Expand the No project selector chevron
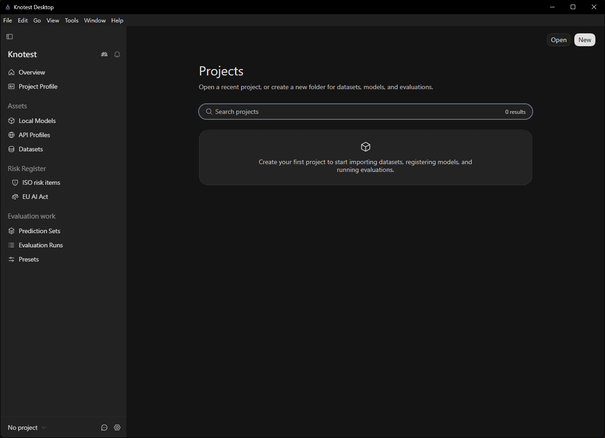This screenshot has height=438, width=605. (44, 427)
